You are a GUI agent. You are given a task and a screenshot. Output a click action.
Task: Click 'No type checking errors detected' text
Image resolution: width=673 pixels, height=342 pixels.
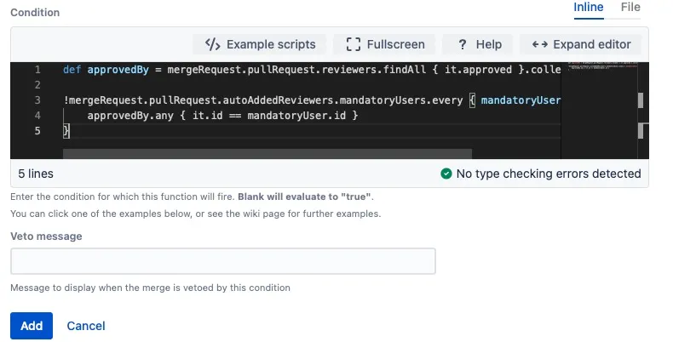pyautogui.click(x=549, y=174)
